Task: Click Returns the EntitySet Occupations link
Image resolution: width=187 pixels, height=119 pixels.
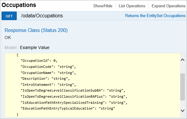Action: (155, 16)
